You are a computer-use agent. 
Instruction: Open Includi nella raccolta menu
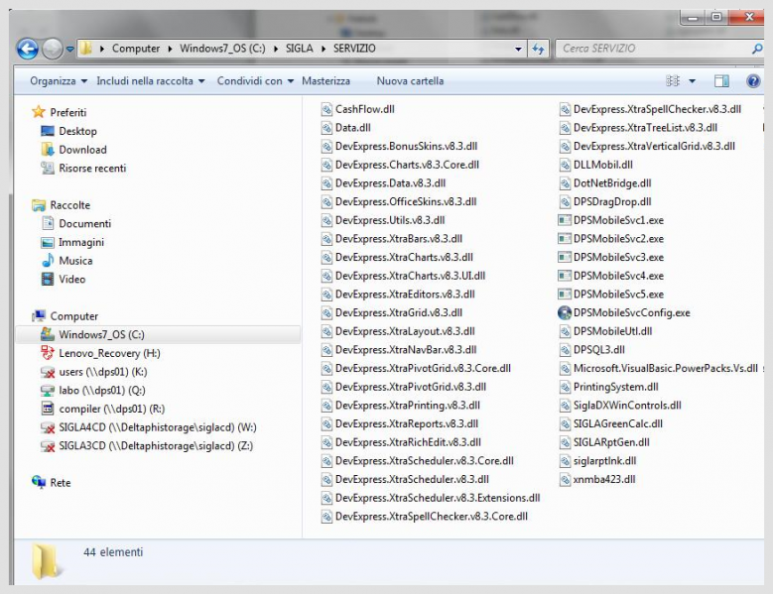[x=151, y=80]
